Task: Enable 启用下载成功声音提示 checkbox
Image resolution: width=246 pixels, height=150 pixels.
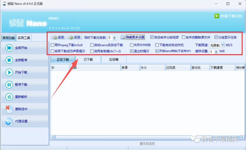Action: 52,51
